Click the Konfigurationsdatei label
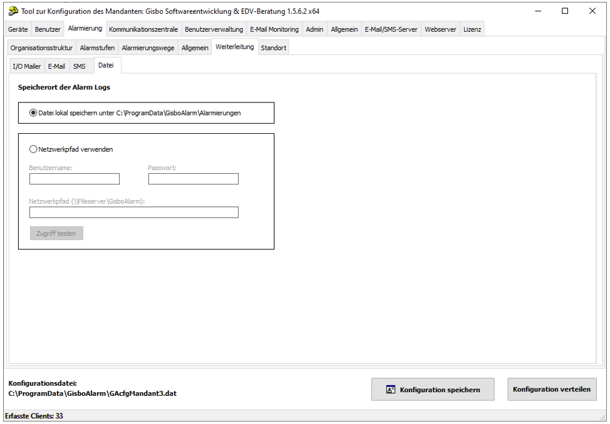Screen dimensions: 610x424 [x=43, y=383]
